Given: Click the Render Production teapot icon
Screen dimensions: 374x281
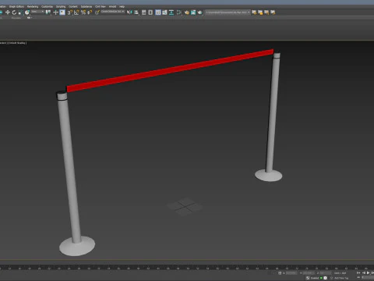Looking at the screenshot, I should [199, 12].
